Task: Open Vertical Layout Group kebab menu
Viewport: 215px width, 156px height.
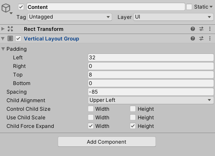Action: click(210, 39)
